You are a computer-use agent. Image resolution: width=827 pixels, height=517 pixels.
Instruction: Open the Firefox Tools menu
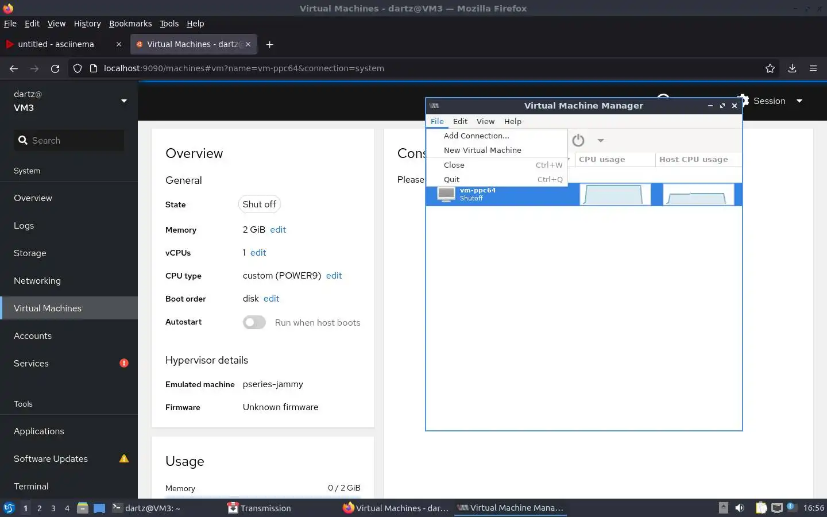tap(169, 24)
